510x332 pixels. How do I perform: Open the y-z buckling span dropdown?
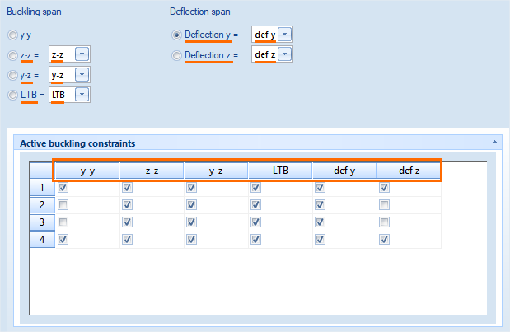pos(82,75)
